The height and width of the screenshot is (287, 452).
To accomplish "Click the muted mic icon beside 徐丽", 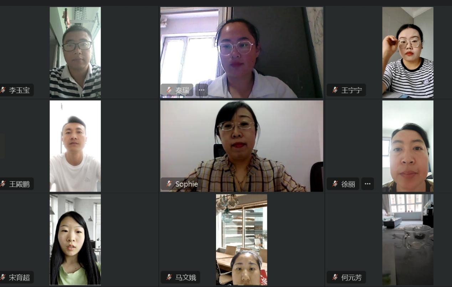I will (335, 184).
